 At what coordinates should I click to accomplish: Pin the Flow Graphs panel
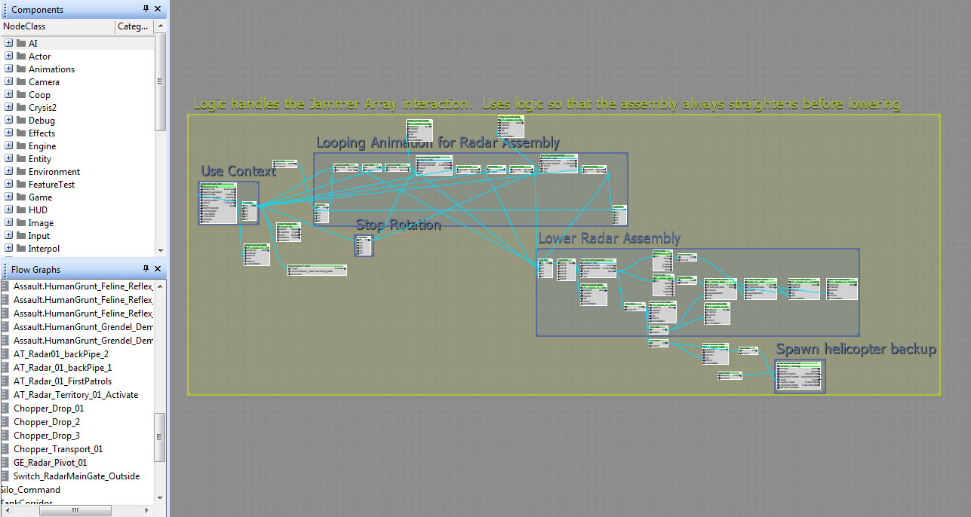tap(146, 269)
